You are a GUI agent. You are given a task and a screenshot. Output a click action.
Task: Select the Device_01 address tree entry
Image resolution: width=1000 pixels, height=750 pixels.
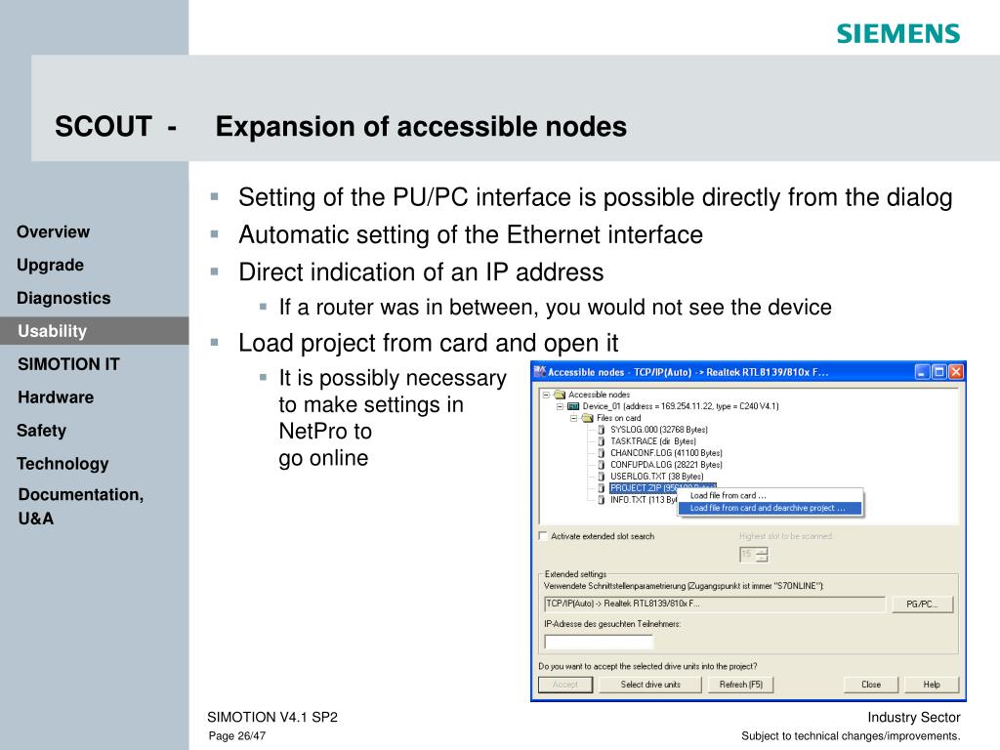681,406
